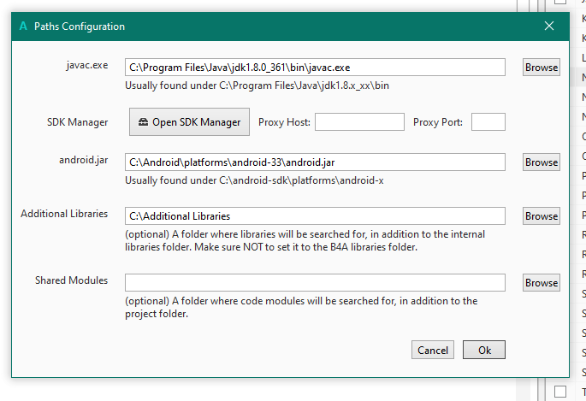Tick the checkbox beside the 'T' list item
Image resolution: width=586 pixels, height=401 pixels.
pyautogui.click(x=560, y=392)
